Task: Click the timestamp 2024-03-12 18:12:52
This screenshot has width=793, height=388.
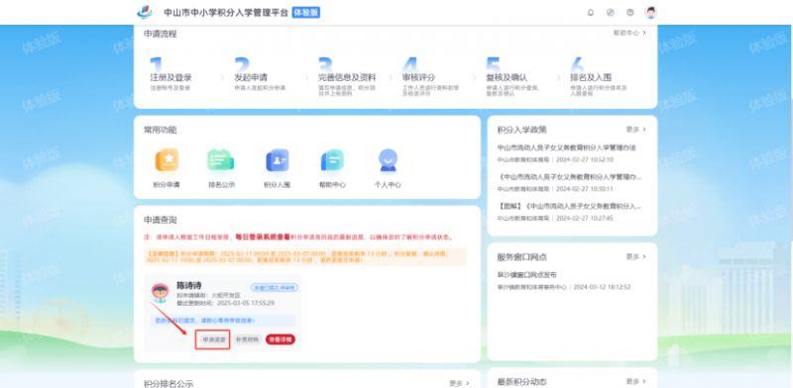Action: [603, 287]
